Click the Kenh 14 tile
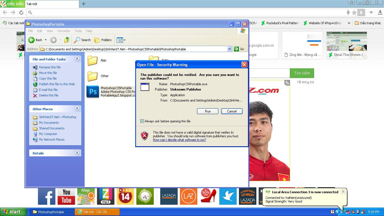The image size is (384, 216). click(x=125, y=196)
